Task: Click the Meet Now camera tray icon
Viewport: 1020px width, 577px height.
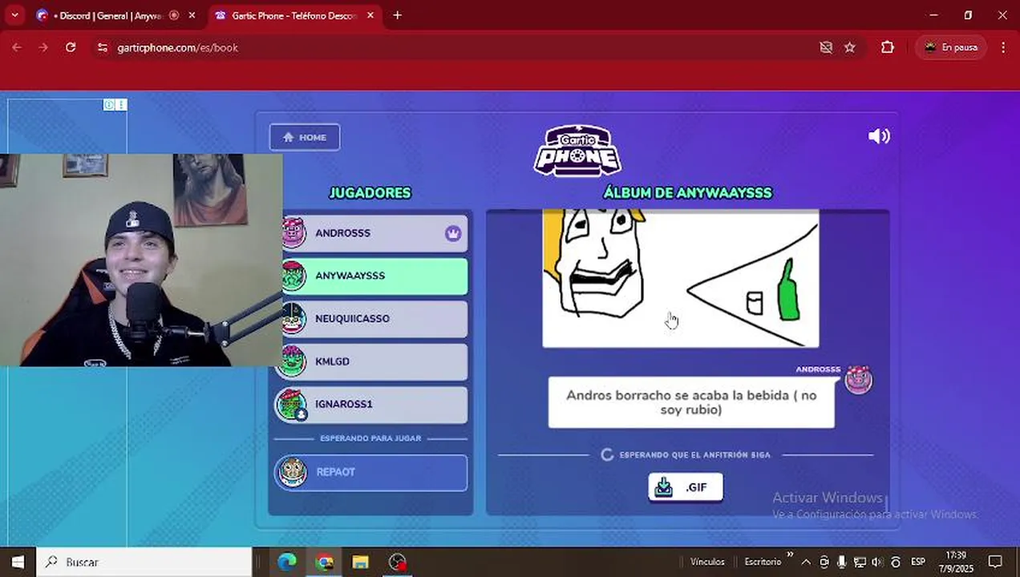Action: tap(824, 562)
